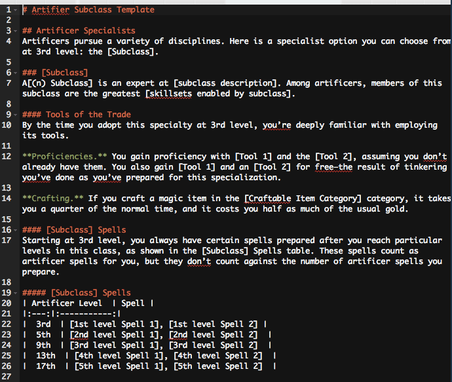Click the table alignment row on line 21
The height and width of the screenshot is (382, 452).
(x=71, y=313)
